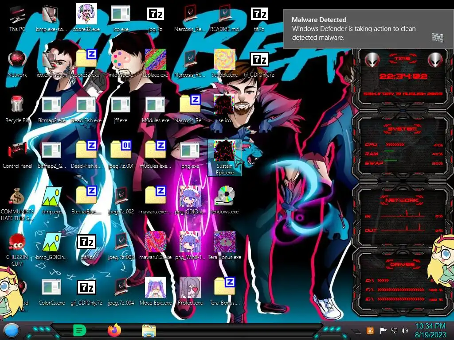Open the README.md file icon
Image resolution: width=454 pixels, height=340 pixels.
[224, 17]
